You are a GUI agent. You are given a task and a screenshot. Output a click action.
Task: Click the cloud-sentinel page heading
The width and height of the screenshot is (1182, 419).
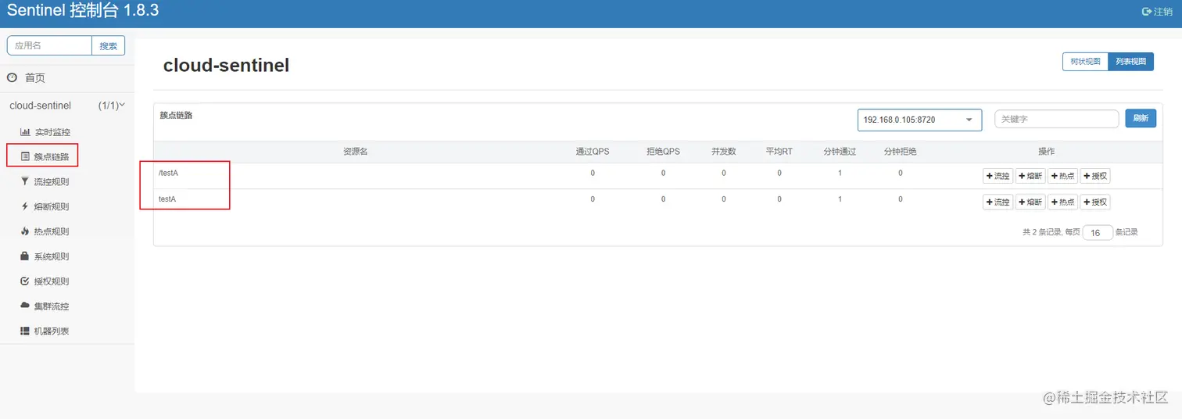coord(226,66)
